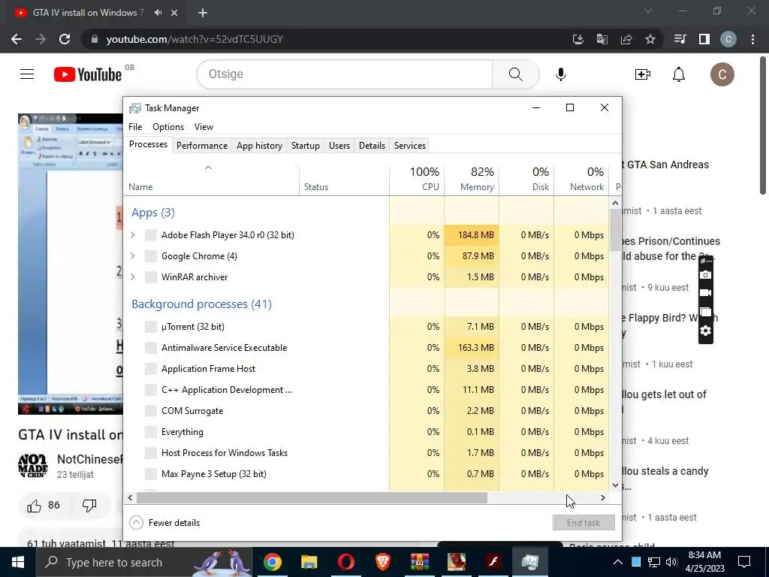Sort processes by Network column
Viewport: 769px width, 577px height.
click(x=582, y=180)
